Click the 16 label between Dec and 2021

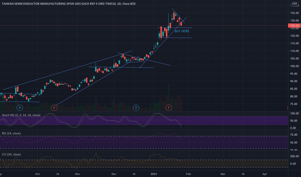click(134, 174)
